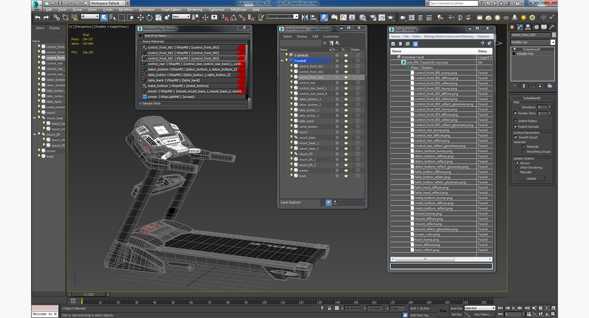The height and width of the screenshot is (318, 589).
Task: Open the Select by Name tool
Action: point(113,17)
